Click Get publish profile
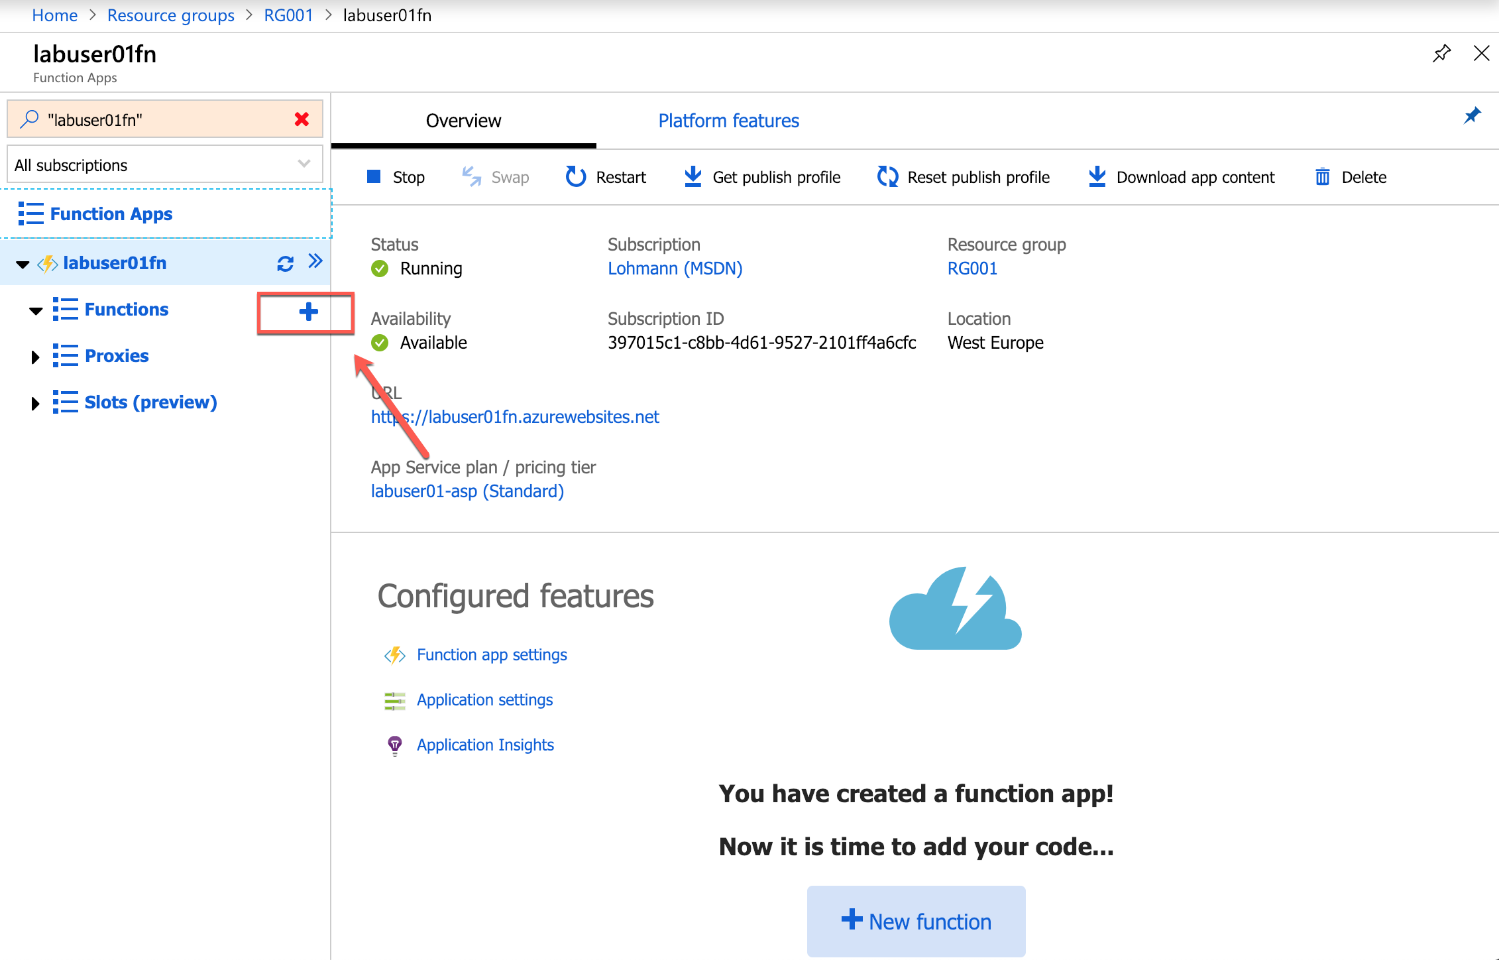This screenshot has height=960, width=1499. [x=762, y=177]
